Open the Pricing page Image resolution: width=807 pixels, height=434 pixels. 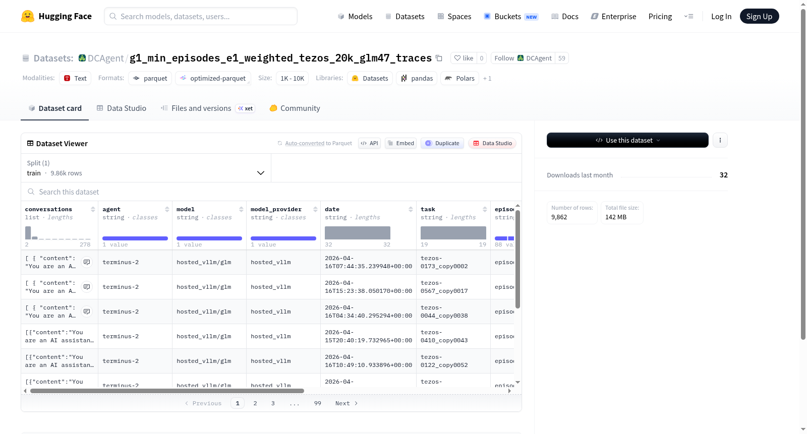coord(660,17)
